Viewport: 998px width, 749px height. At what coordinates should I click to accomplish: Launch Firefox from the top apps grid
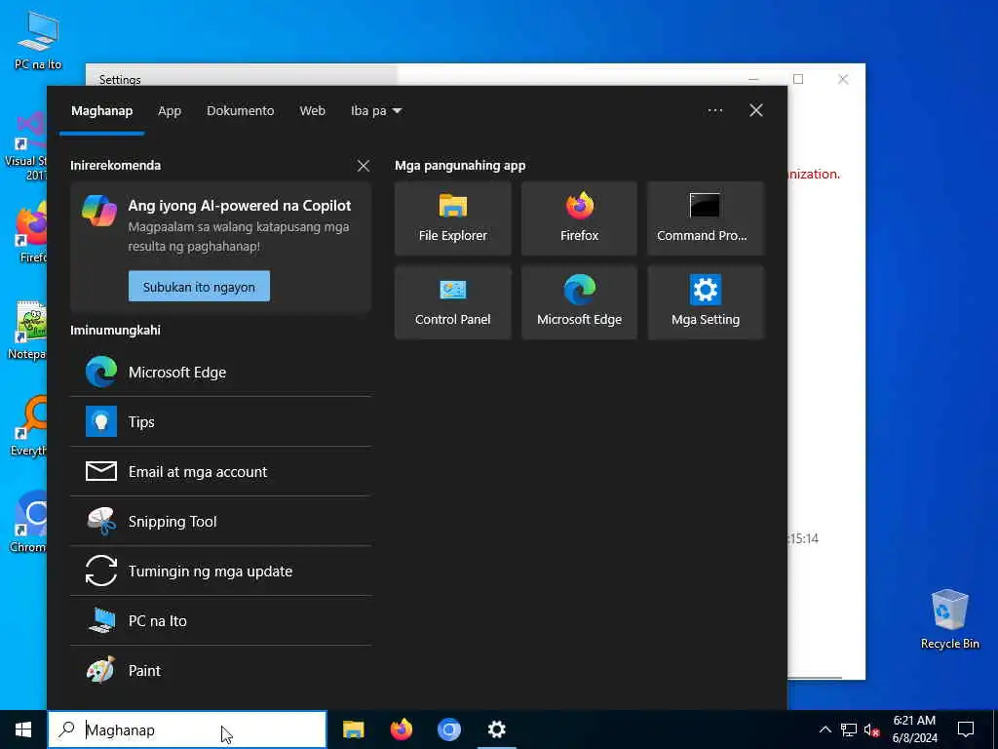[x=579, y=218]
